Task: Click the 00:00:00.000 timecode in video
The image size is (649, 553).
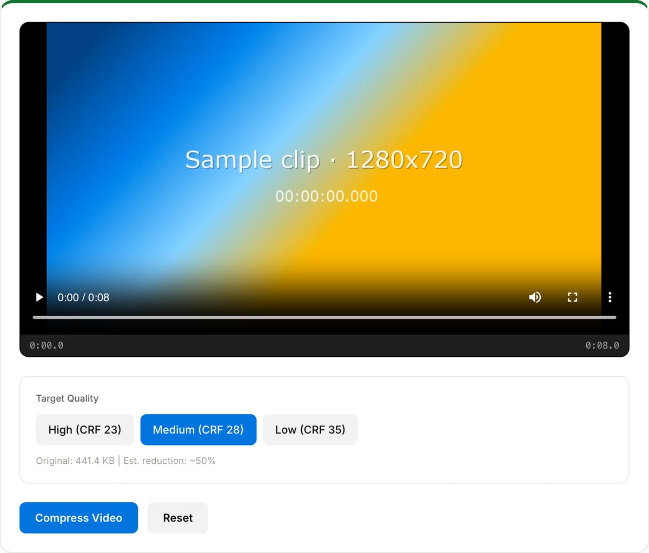Action: pos(326,196)
